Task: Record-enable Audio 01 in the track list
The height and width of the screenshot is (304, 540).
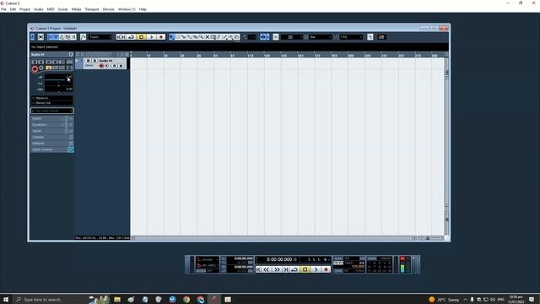Action: (101, 66)
